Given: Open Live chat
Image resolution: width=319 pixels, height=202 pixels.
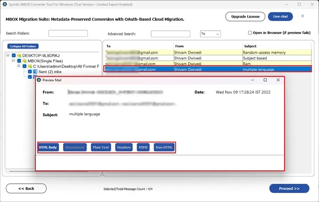Looking at the screenshot, I should tap(280, 17).
